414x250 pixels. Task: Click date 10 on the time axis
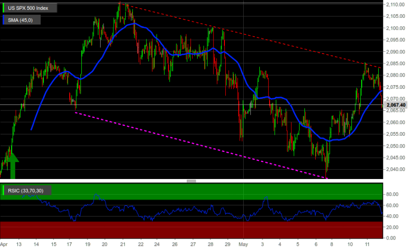[x=350, y=244]
